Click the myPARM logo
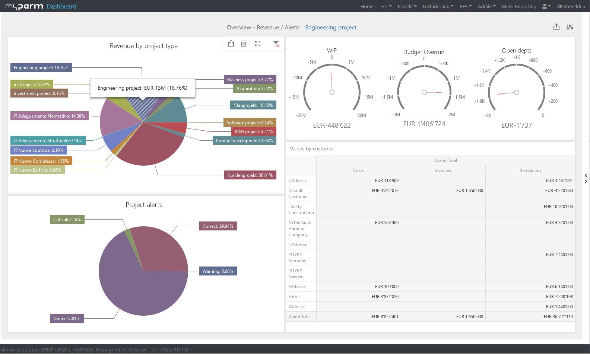The height and width of the screenshot is (354, 590). tap(24, 6)
